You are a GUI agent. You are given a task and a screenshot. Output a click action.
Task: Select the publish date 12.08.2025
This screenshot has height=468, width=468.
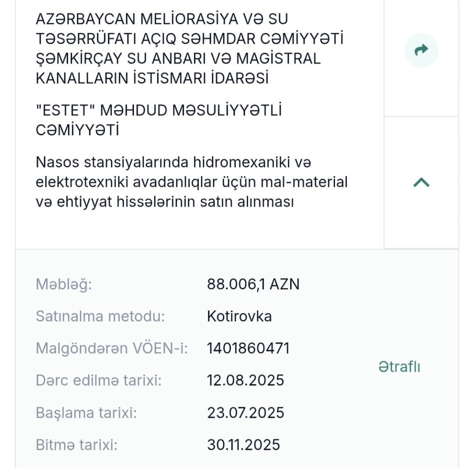[x=245, y=380]
